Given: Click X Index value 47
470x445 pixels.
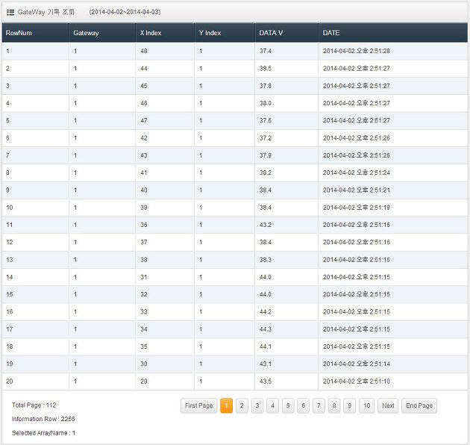Looking at the screenshot, I should (144, 121).
